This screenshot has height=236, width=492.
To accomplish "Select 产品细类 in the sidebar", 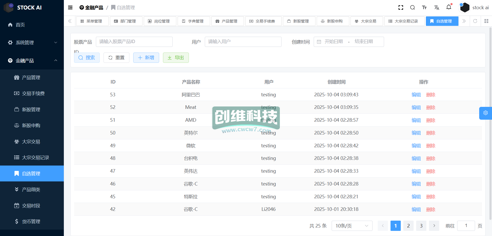I will 31,190.
